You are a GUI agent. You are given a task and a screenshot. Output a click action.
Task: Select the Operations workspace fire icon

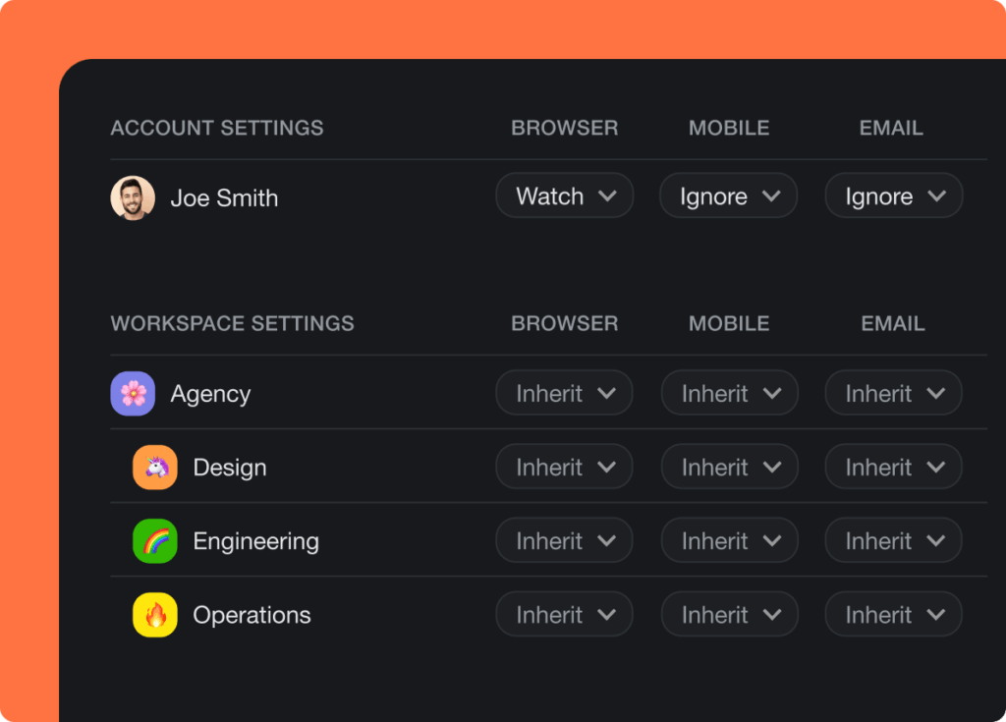coord(155,614)
